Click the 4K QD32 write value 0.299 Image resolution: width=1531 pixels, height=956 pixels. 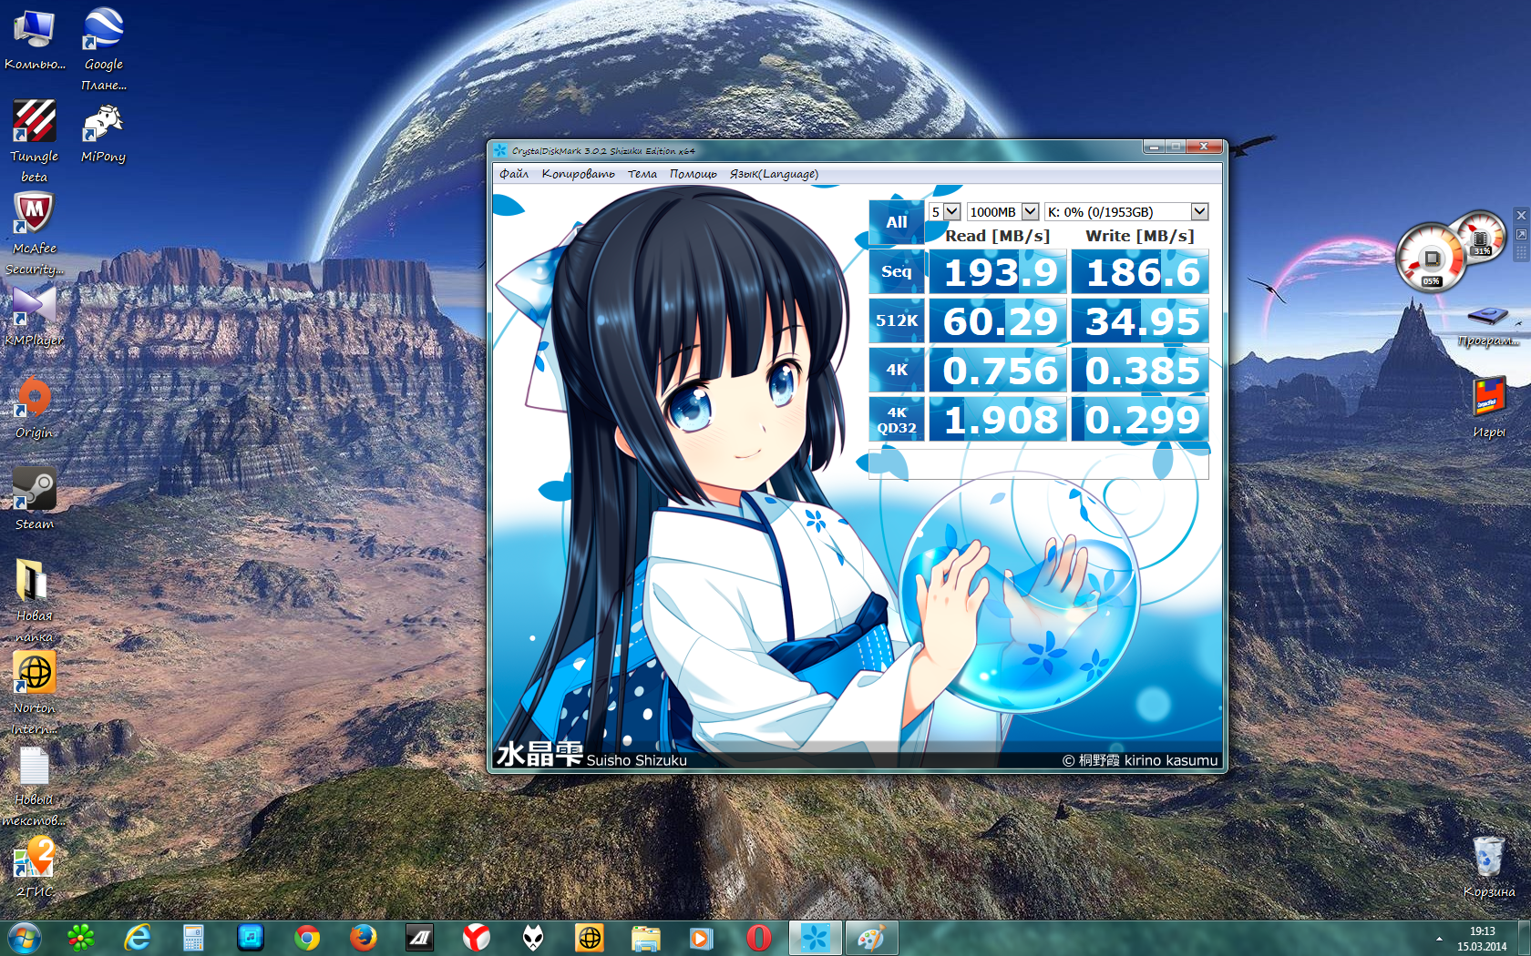click(1140, 420)
